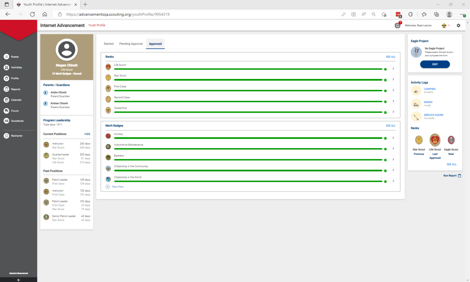Click Start New merit badge
This screenshot has height=282, width=470.
click(x=117, y=187)
